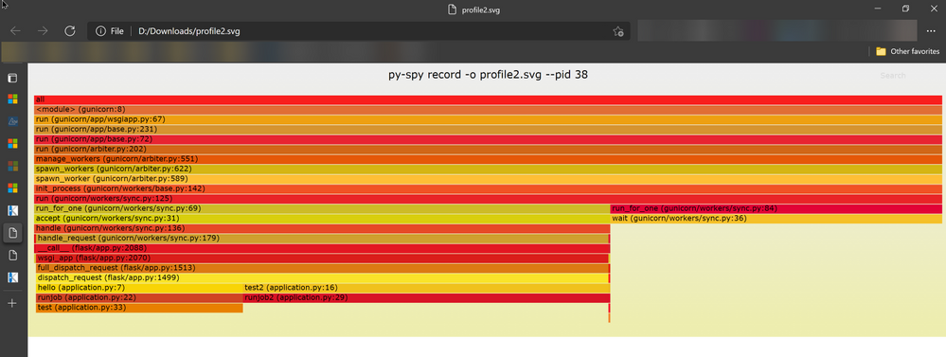Select test2 (application.py:16) frame
946x357 pixels.
coord(426,288)
